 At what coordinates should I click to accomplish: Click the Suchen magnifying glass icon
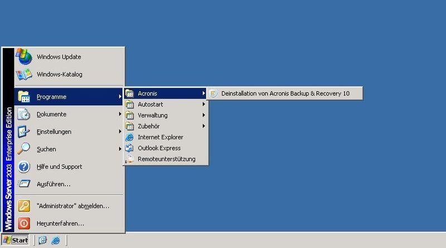(24, 149)
